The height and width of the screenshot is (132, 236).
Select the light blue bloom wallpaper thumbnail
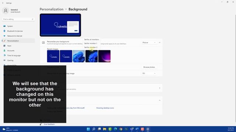[79, 56]
